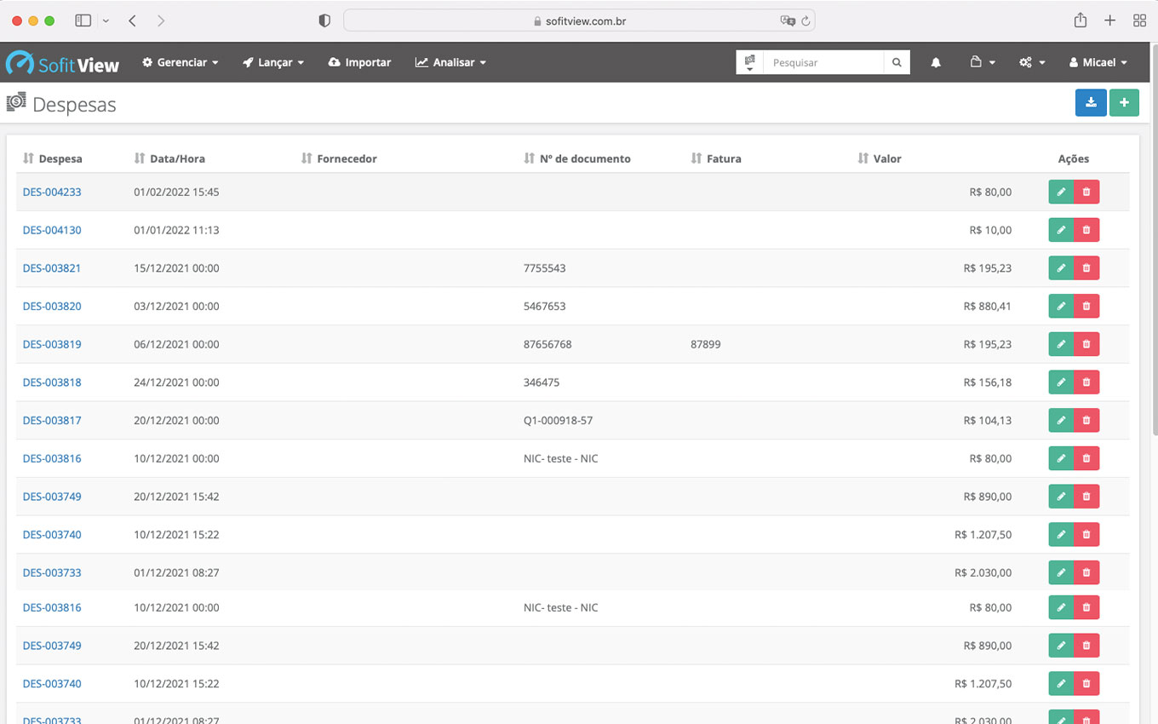Click the green add expense plus button

coord(1124,102)
